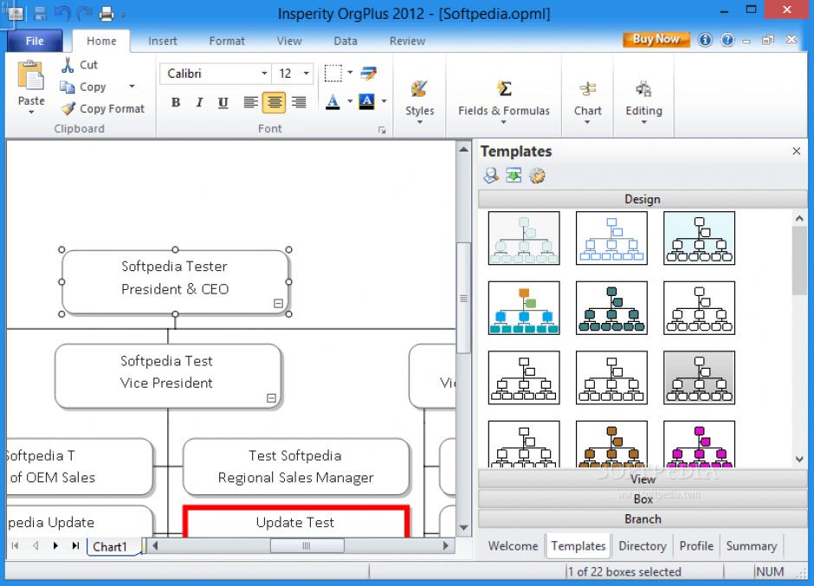
Task: Click the Copy icon
Action: [x=68, y=87]
